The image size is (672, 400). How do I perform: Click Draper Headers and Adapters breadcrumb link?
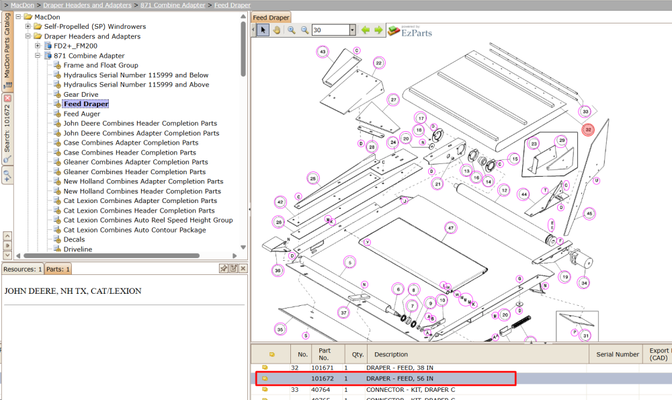[87, 5]
